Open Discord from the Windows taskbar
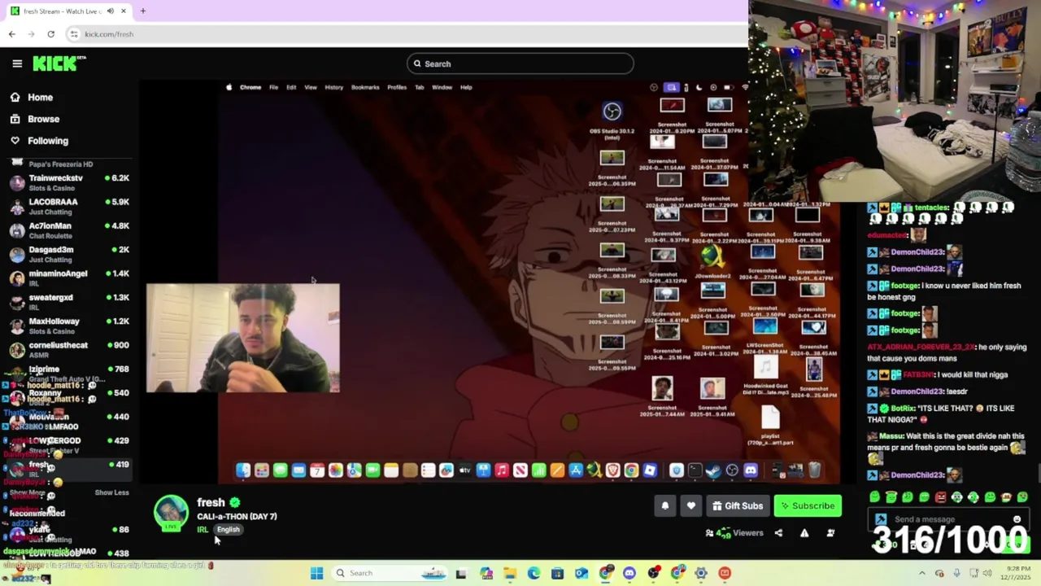The image size is (1041, 586). (629, 573)
